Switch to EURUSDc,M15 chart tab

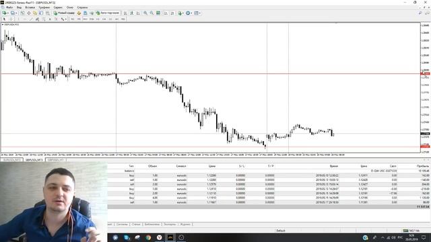click(x=11, y=160)
